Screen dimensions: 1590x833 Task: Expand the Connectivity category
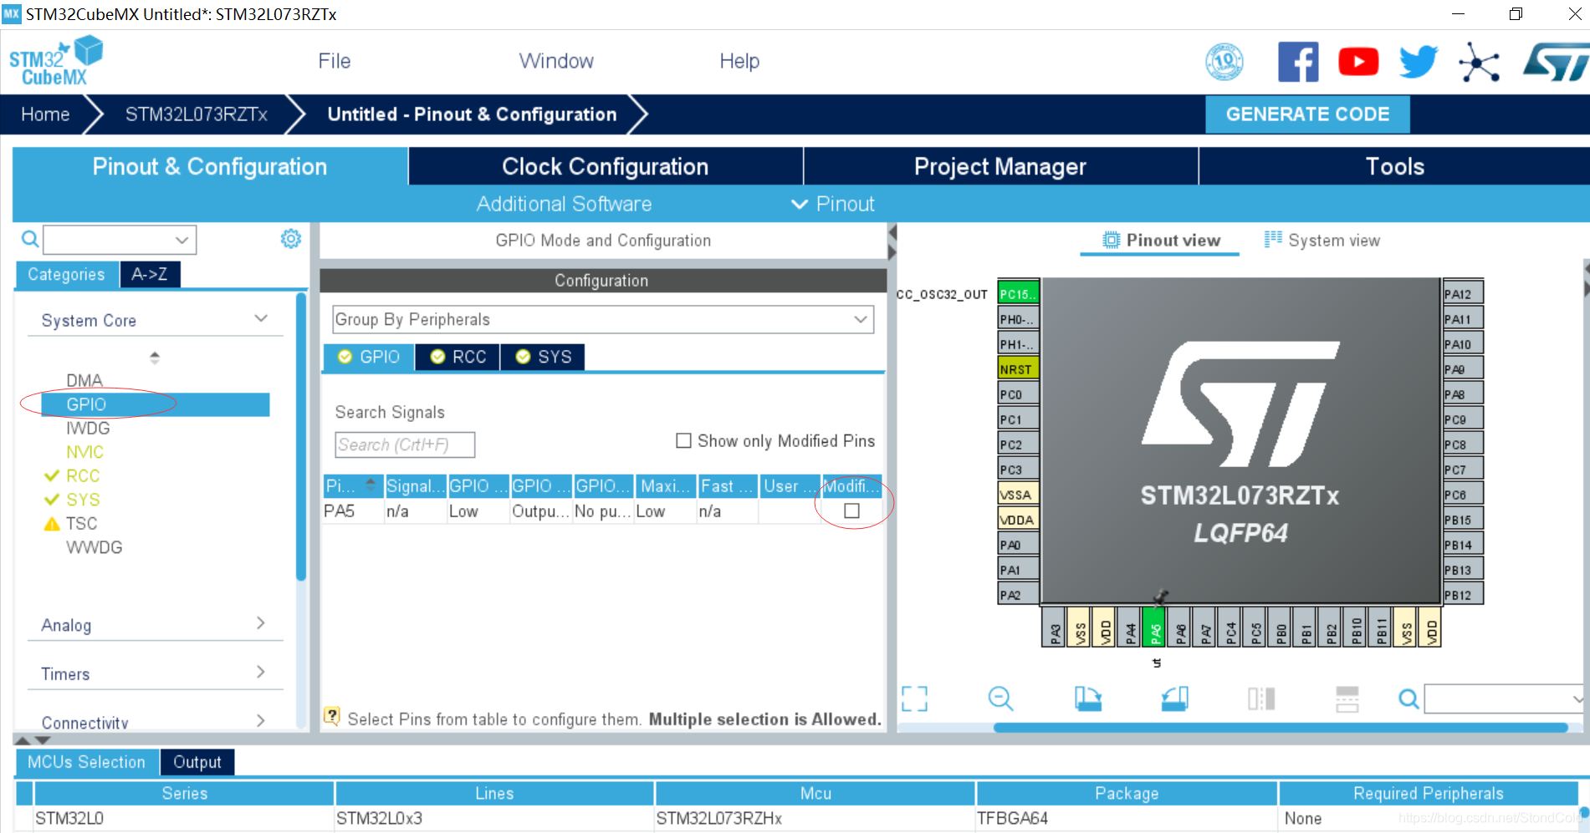pyautogui.click(x=261, y=720)
